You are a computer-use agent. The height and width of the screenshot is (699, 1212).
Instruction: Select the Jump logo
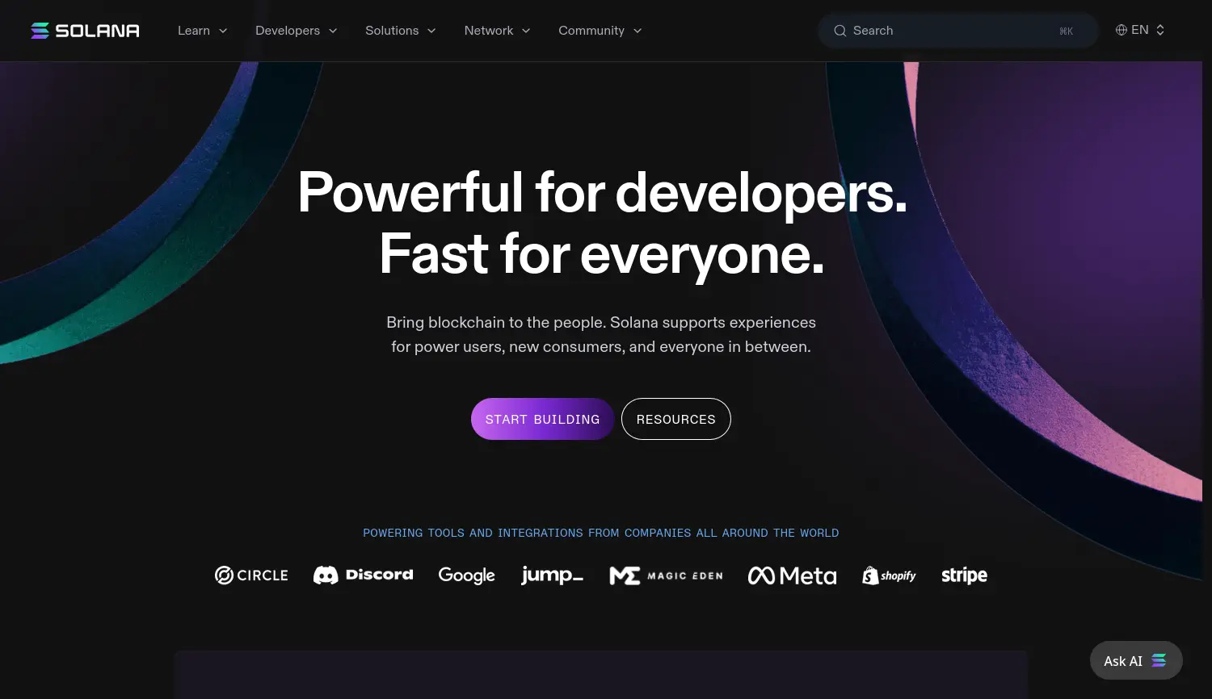(x=553, y=576)
